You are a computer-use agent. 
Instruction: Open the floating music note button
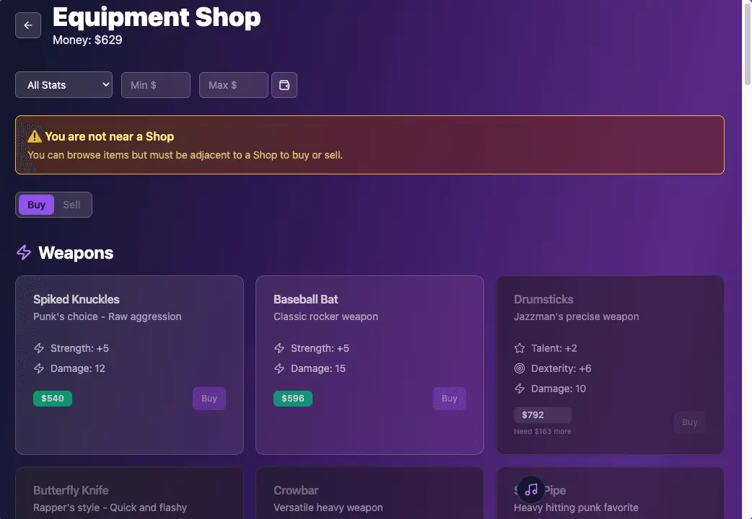[x=531, y=489]
